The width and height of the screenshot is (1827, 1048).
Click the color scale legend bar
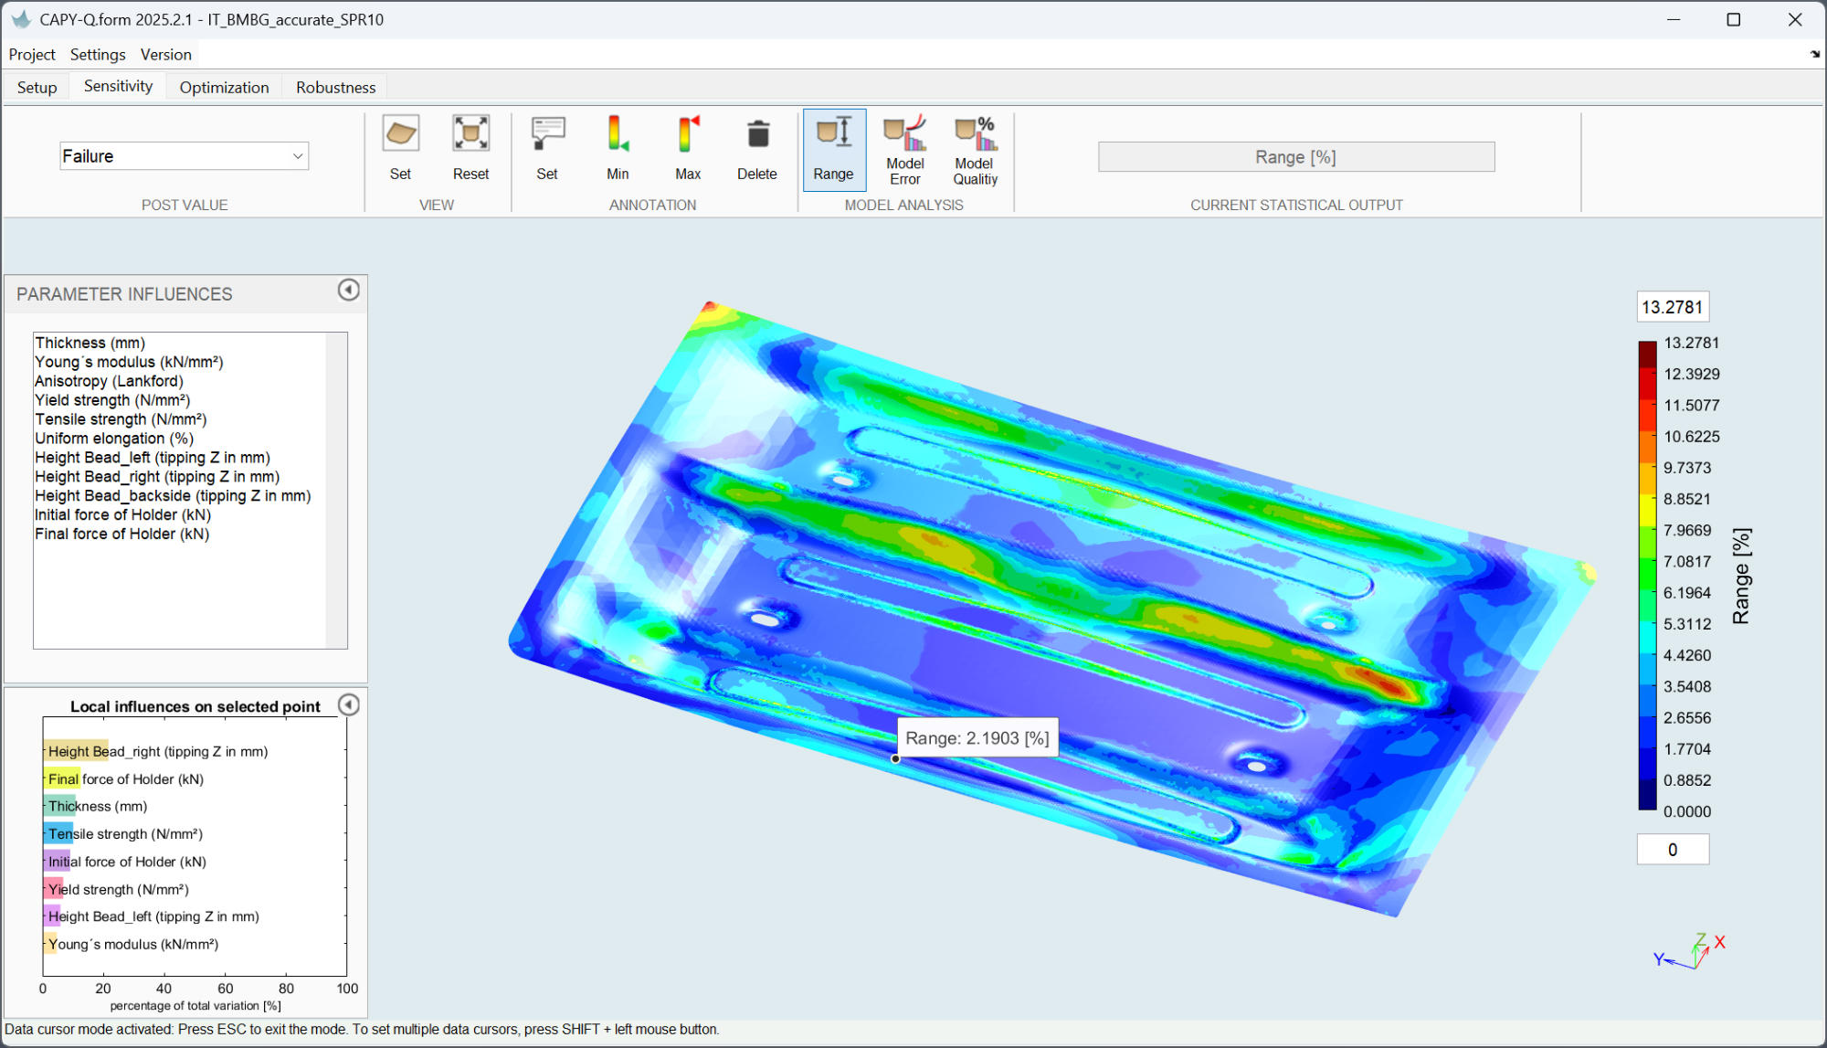tap(1647, 576)
